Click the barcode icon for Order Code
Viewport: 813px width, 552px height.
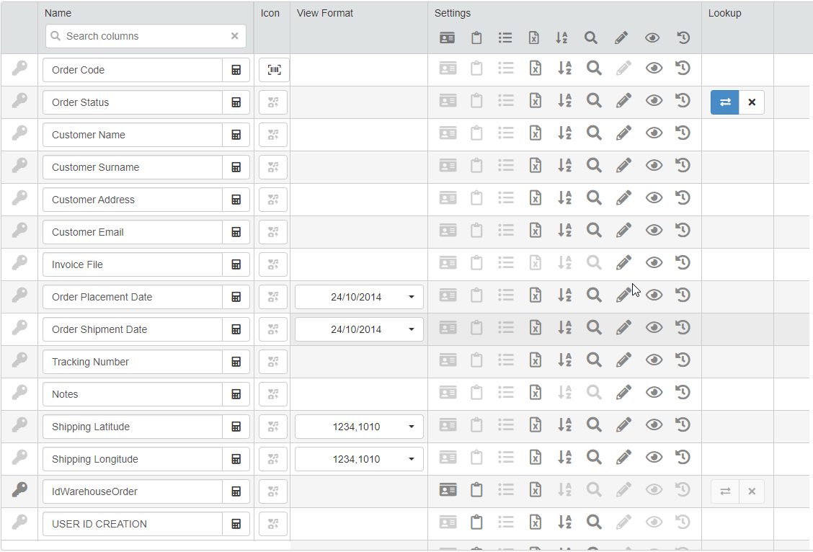pos(273,70)
